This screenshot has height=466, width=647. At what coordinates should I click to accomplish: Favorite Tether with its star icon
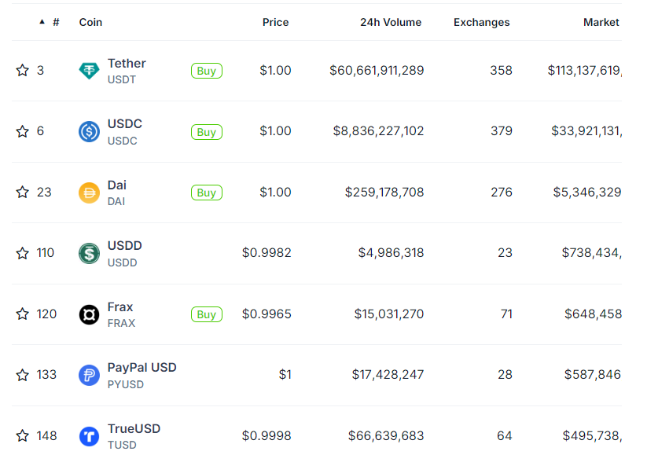coord(23,70)
